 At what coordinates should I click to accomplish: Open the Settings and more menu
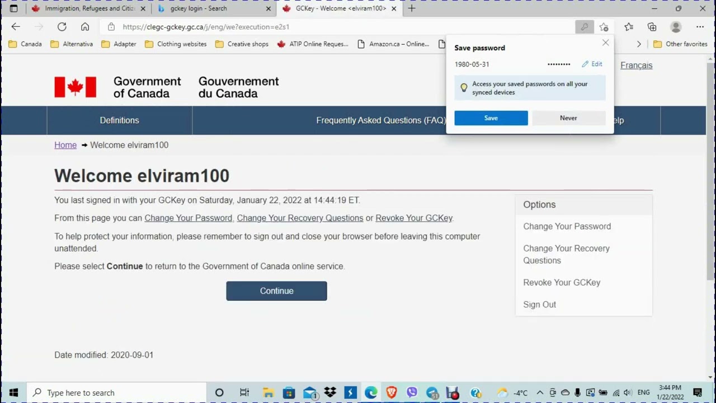click(x=700, y=27)
